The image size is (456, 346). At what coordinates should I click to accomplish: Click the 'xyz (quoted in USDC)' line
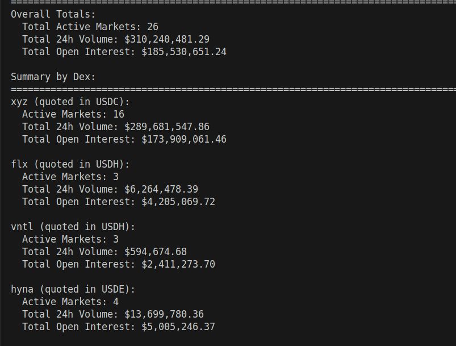coord(70,102)
